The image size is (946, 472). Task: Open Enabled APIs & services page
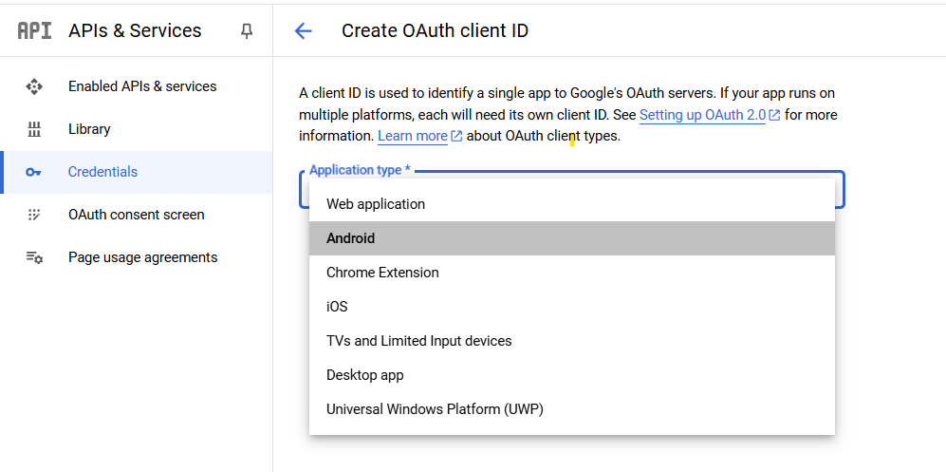142,86
